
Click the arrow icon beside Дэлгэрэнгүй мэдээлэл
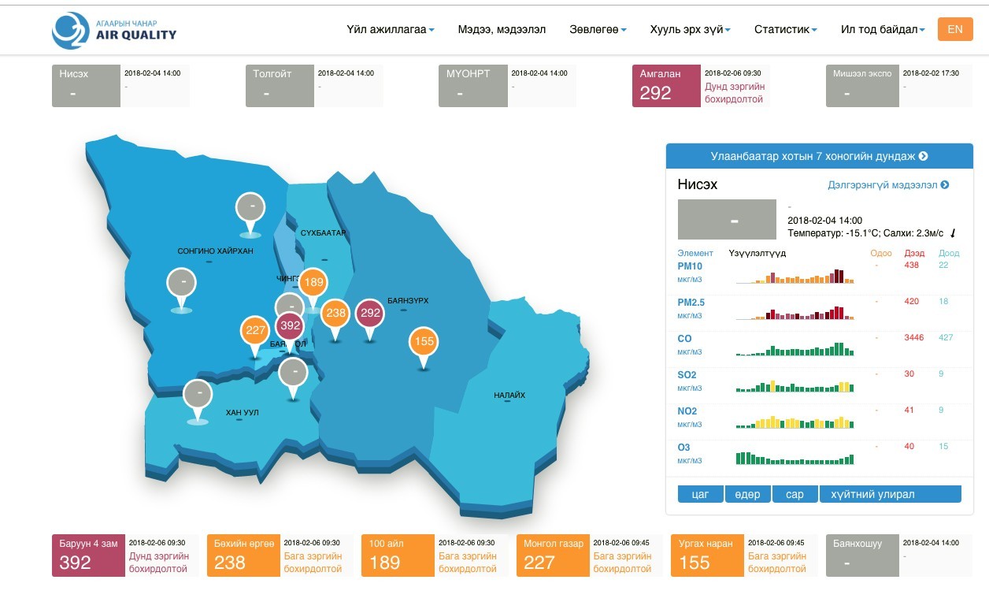tap(945, 185)
